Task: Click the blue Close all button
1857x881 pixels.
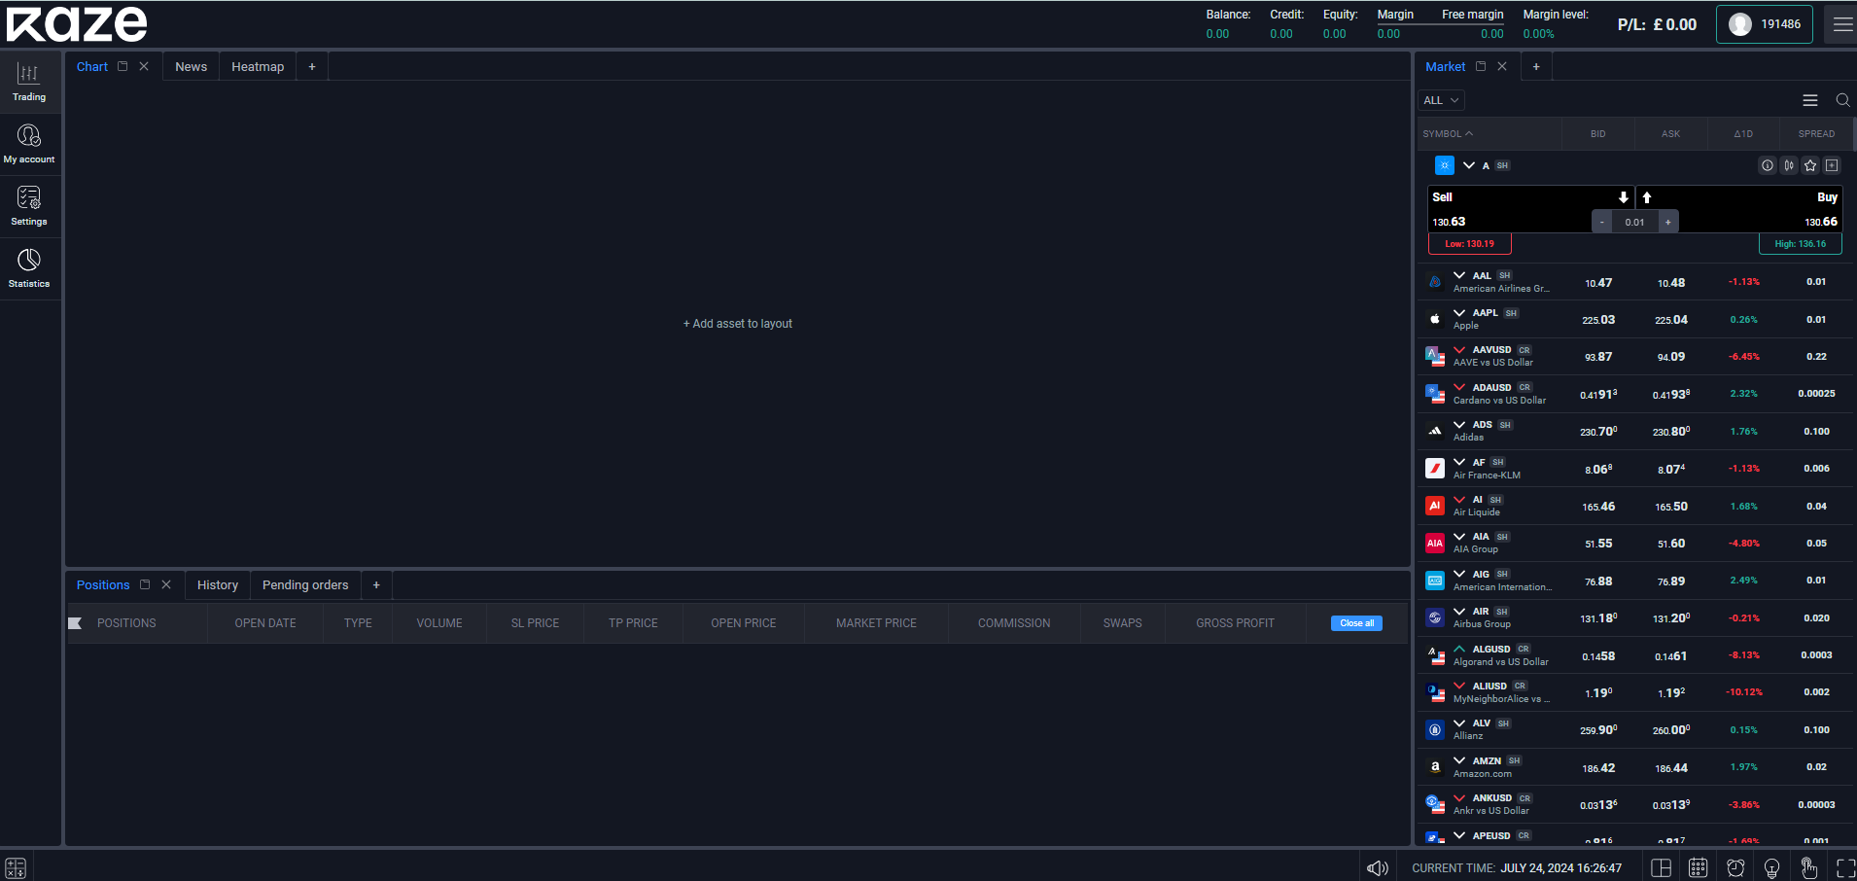Action: pos(1356,623)
